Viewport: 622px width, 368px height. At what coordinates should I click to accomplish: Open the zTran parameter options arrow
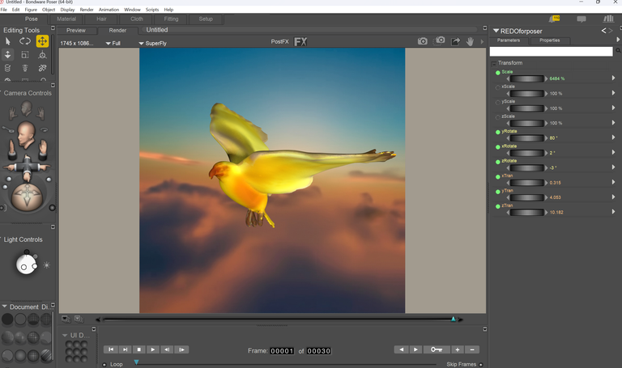coord(613,212)
